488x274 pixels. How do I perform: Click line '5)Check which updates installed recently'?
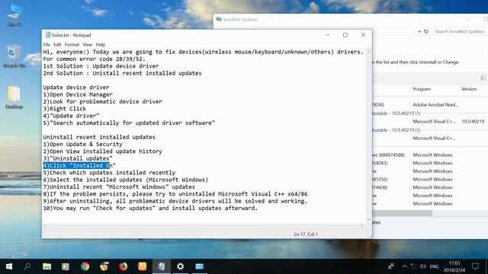(x=109, y=173)
